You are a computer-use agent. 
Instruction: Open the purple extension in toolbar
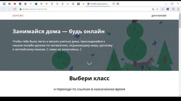coord(168,9)
